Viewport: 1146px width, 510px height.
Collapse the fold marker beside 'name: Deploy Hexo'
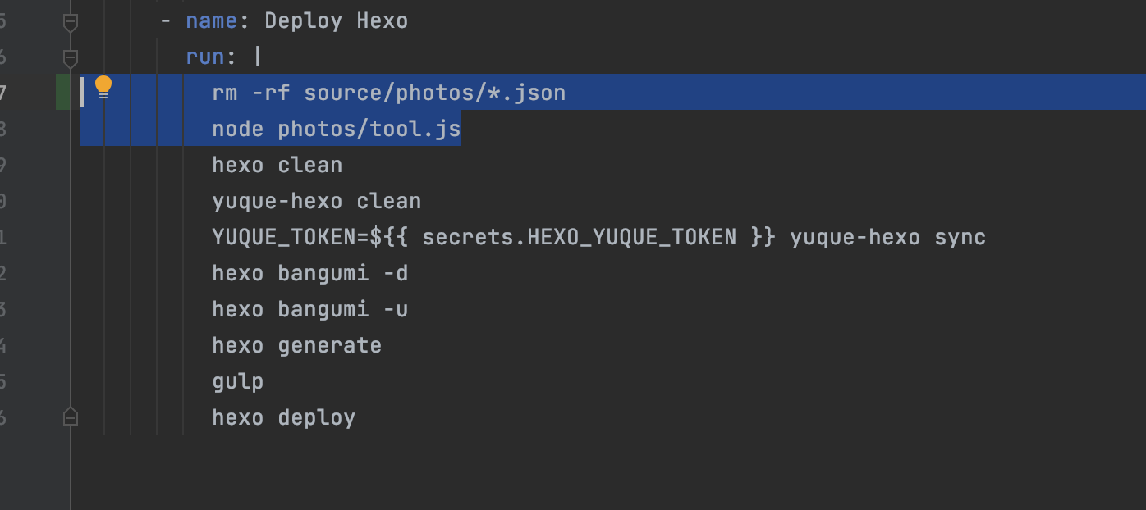coord(71,22)
